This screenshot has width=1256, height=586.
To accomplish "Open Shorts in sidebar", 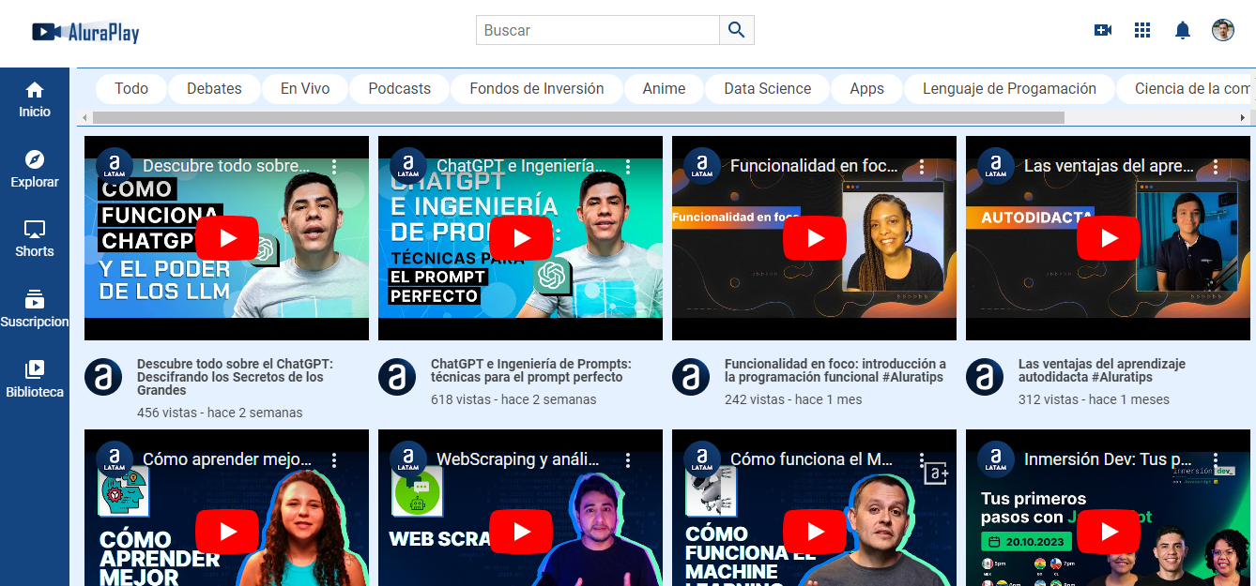I will [x=35, y=238].
